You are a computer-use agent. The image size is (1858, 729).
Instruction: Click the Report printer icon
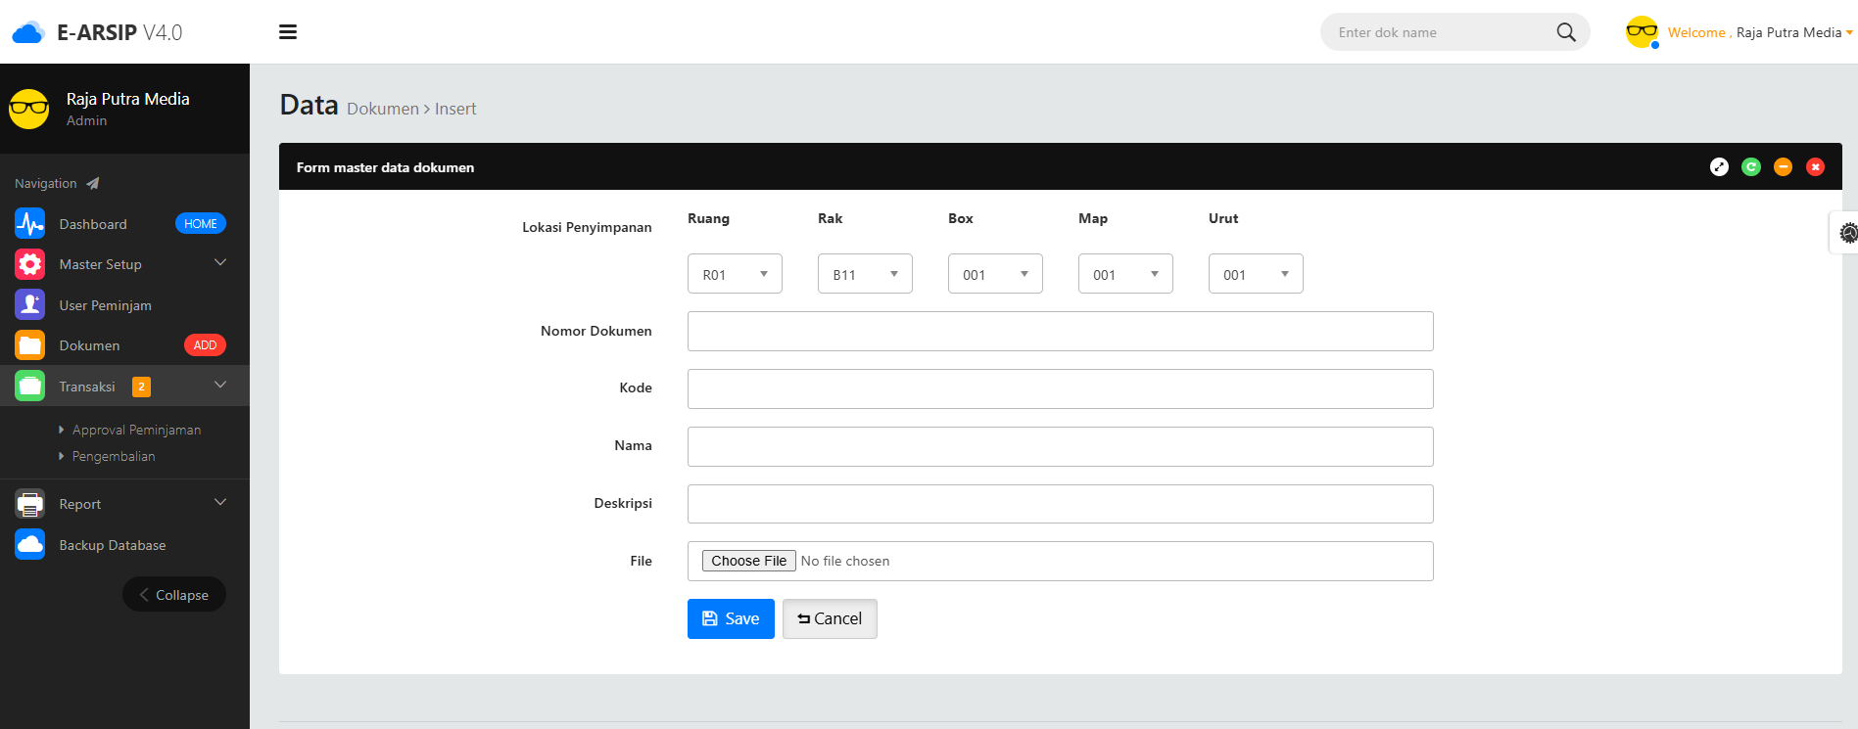[30, 504]
